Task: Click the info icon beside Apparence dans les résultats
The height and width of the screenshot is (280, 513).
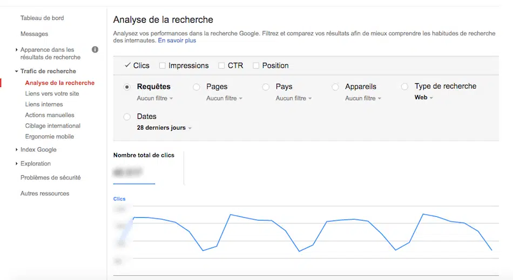Action: [95, 50]
